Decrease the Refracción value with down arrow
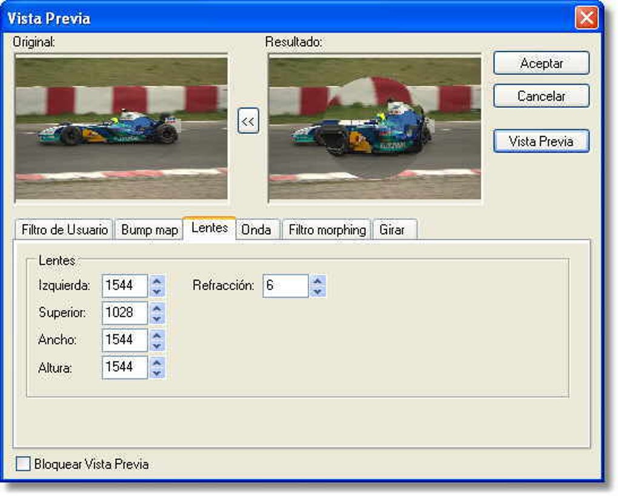The image size is (618, 496). coord(318,292)
